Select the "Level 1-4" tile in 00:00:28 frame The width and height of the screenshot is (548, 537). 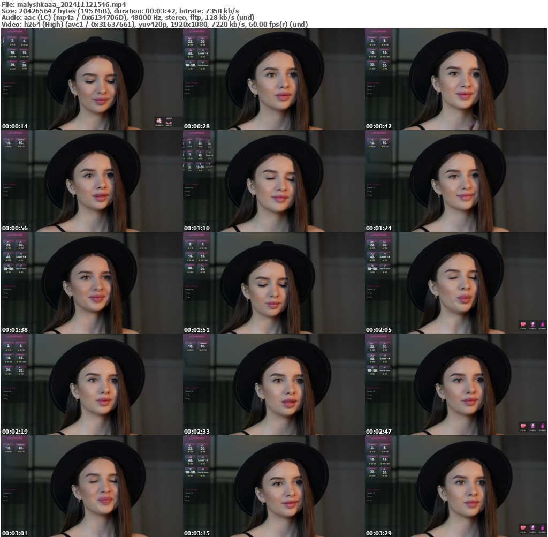click(x=203, y=54)
